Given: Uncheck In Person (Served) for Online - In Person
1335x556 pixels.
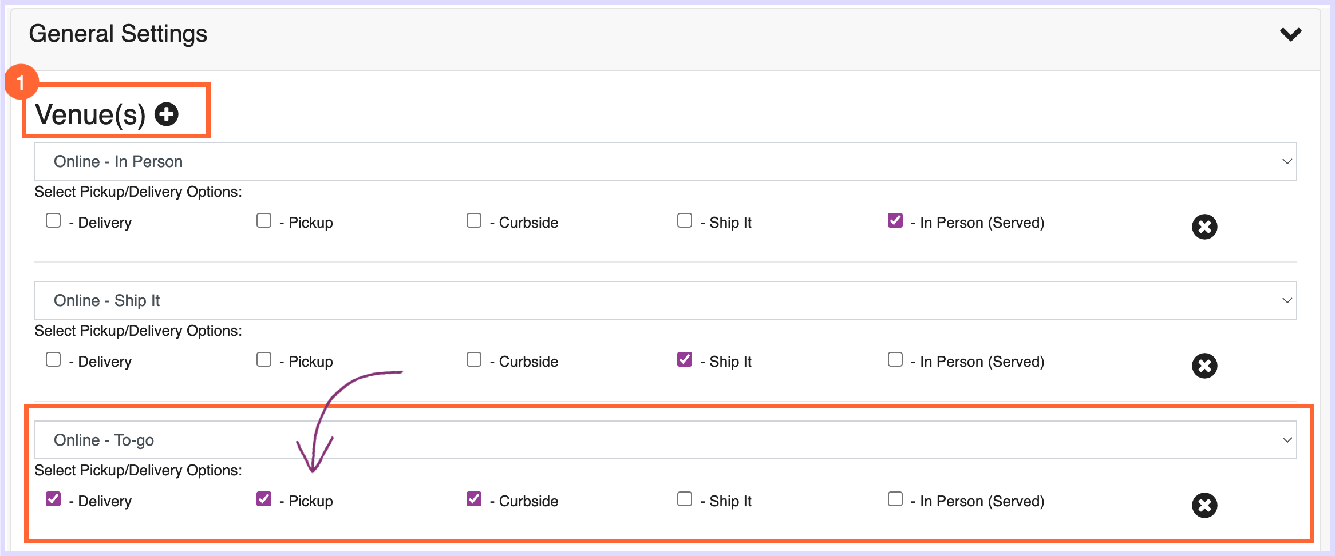Looking at the screenshot, I should tap(895, 220).
